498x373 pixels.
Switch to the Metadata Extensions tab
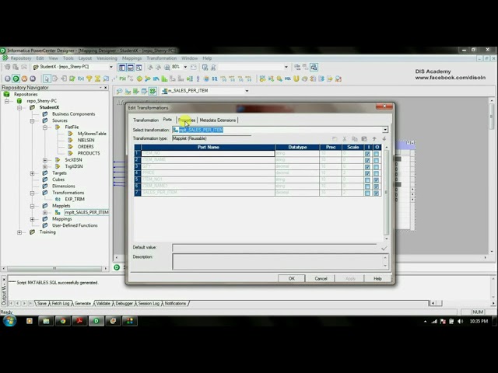(x=218, y=120)
